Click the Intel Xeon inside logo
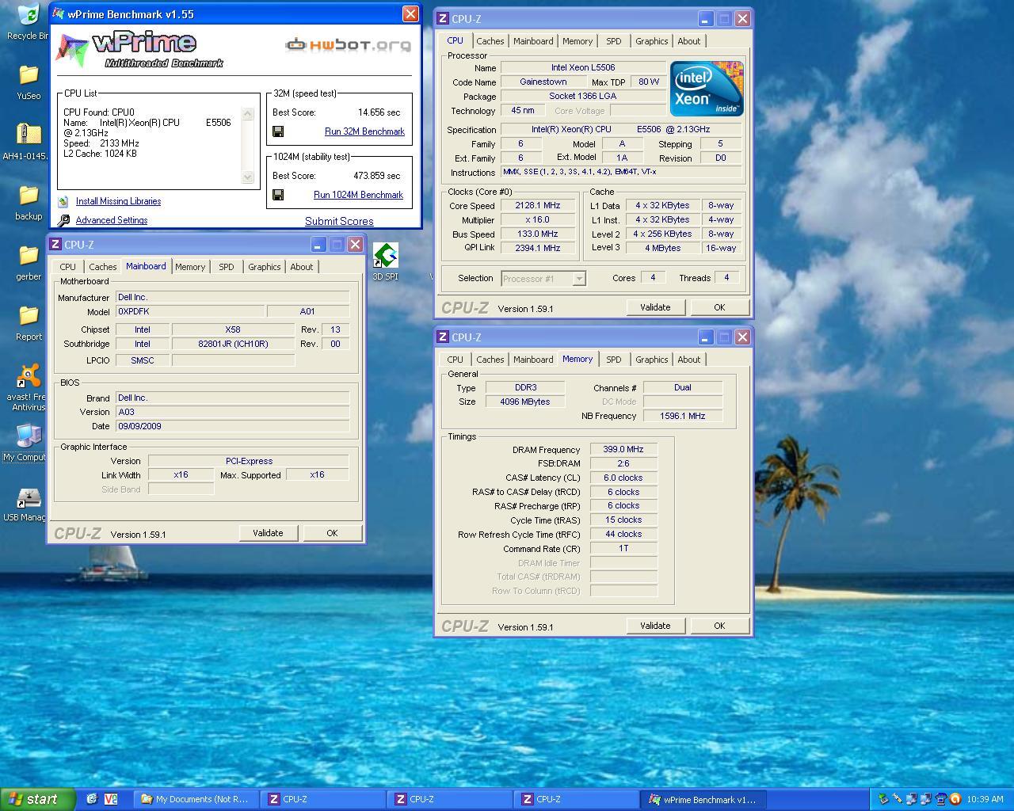The image size is (1014, 811). [707, 88]
